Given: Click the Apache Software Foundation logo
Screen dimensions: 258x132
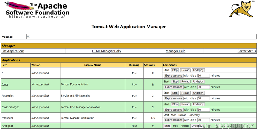Looking at the screenshot, I should (37, 10).
